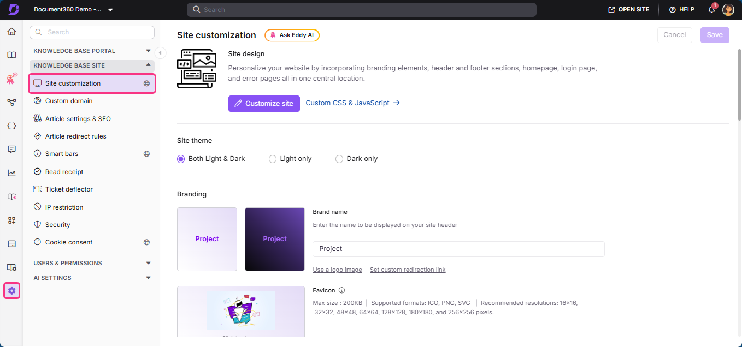The height and width of the screenshot is (347, 742).
Task: Click the top global Search bar
Action: click(362, 10)
